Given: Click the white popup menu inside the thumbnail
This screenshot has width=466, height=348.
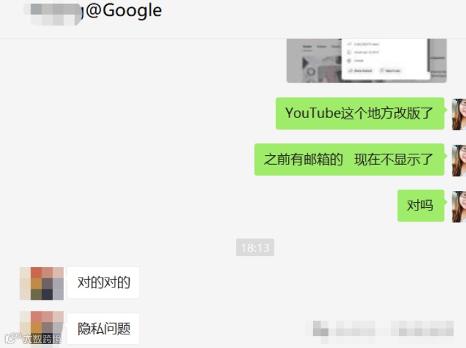Looking at the screenshot, I should (x=385, y=59).
